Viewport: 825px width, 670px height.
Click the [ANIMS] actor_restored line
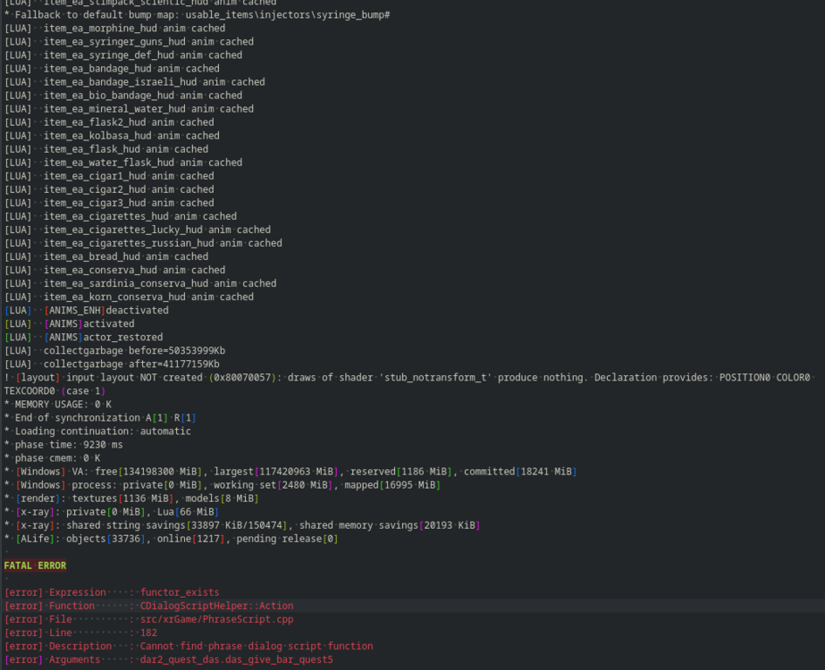84,337
